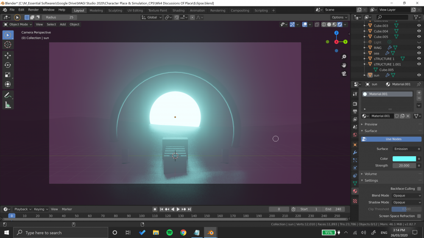Open the Modifier properties wrench tab

tap(355, 152)
